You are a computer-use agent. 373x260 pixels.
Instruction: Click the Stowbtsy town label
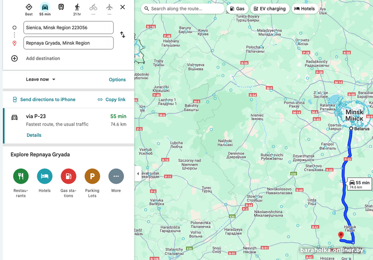(x=255, y=198)
